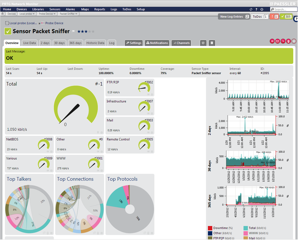Click the red alarms counter showing 1
The width and height of the screenshot is (298, 240).
pos(274,17)
